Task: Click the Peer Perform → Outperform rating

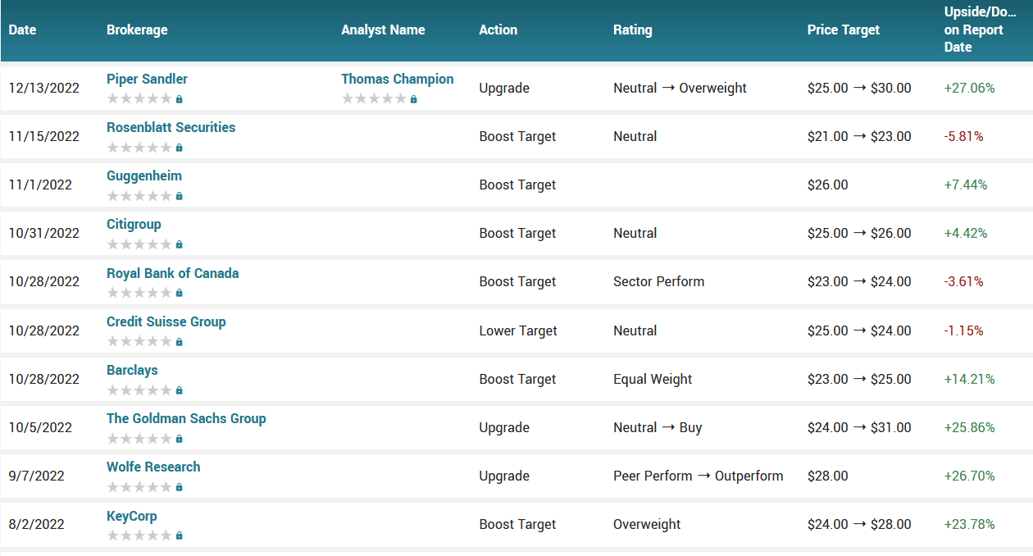Action: pos(698,476)
